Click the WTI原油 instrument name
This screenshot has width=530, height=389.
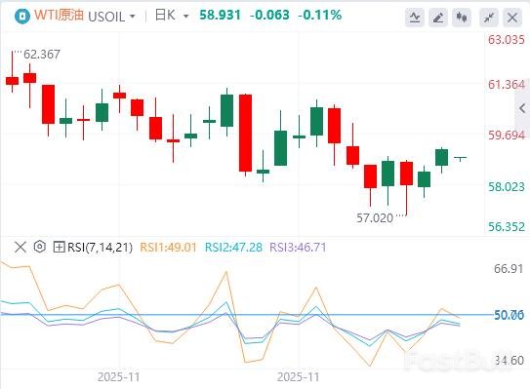[59, 16]
